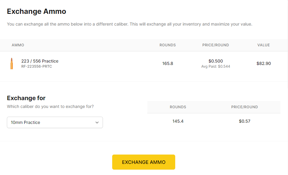Select the 223 / 556 Practice ammo name
This screenshot has width=288, height=175.
point(40,61)
